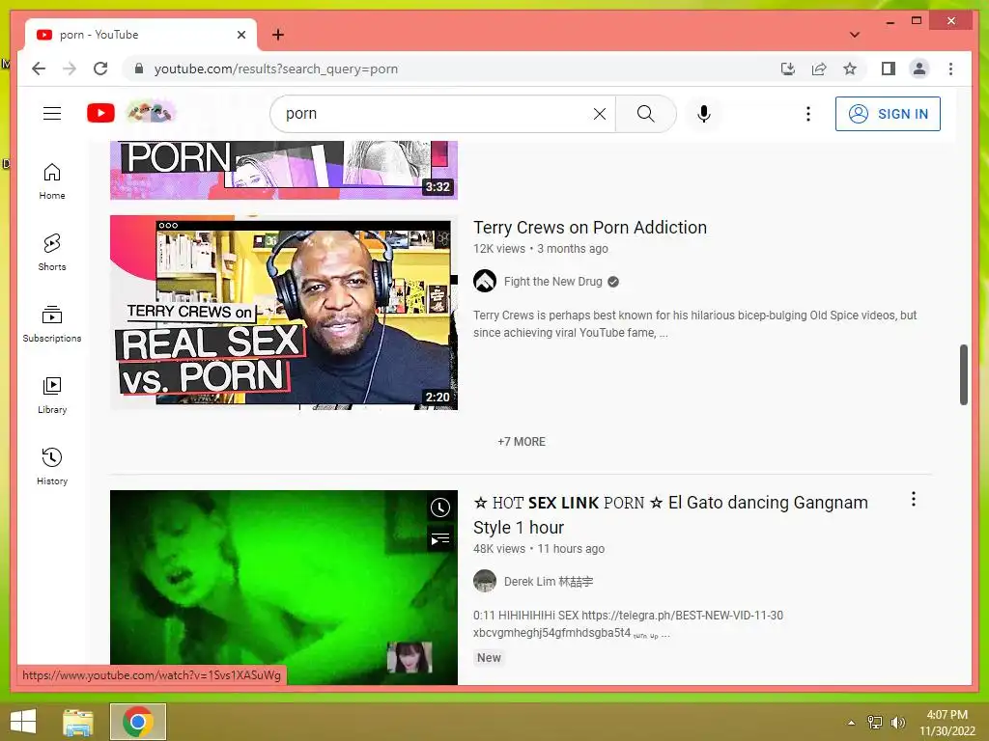Click the browser forward arrow

click(70, 69)
